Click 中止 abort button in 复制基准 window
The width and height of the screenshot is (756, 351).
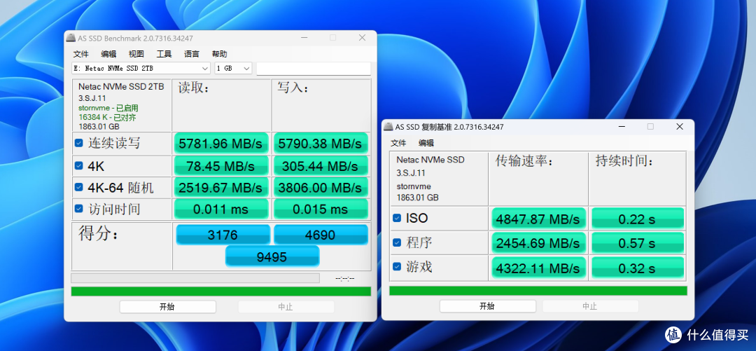tap(589, 306)
